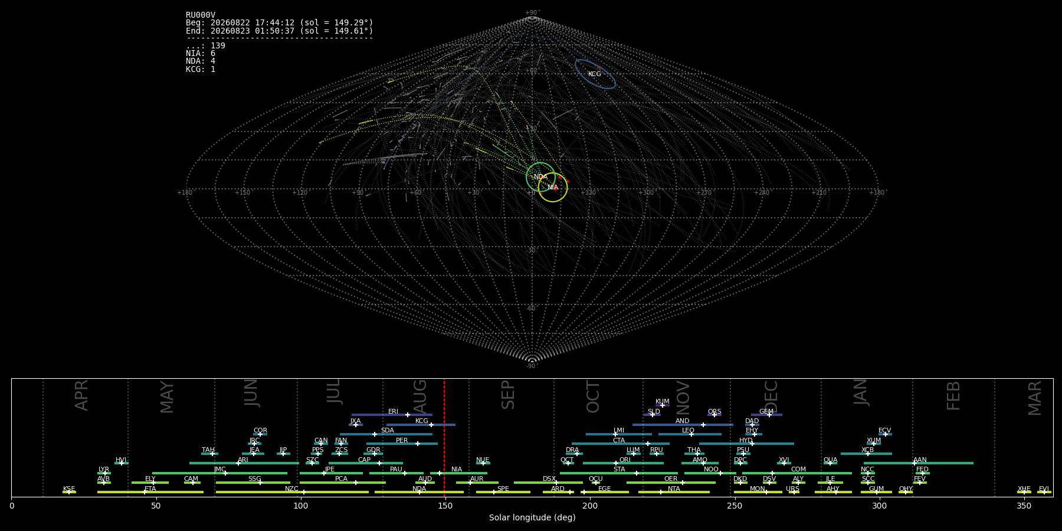Click the KSE shower marker in April
The height and width of the screenshot is (531, 1062).
[x=69, y=492]
